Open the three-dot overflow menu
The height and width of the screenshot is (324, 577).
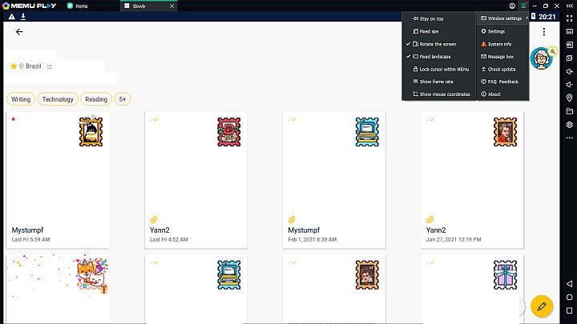(x=544, y=32)
